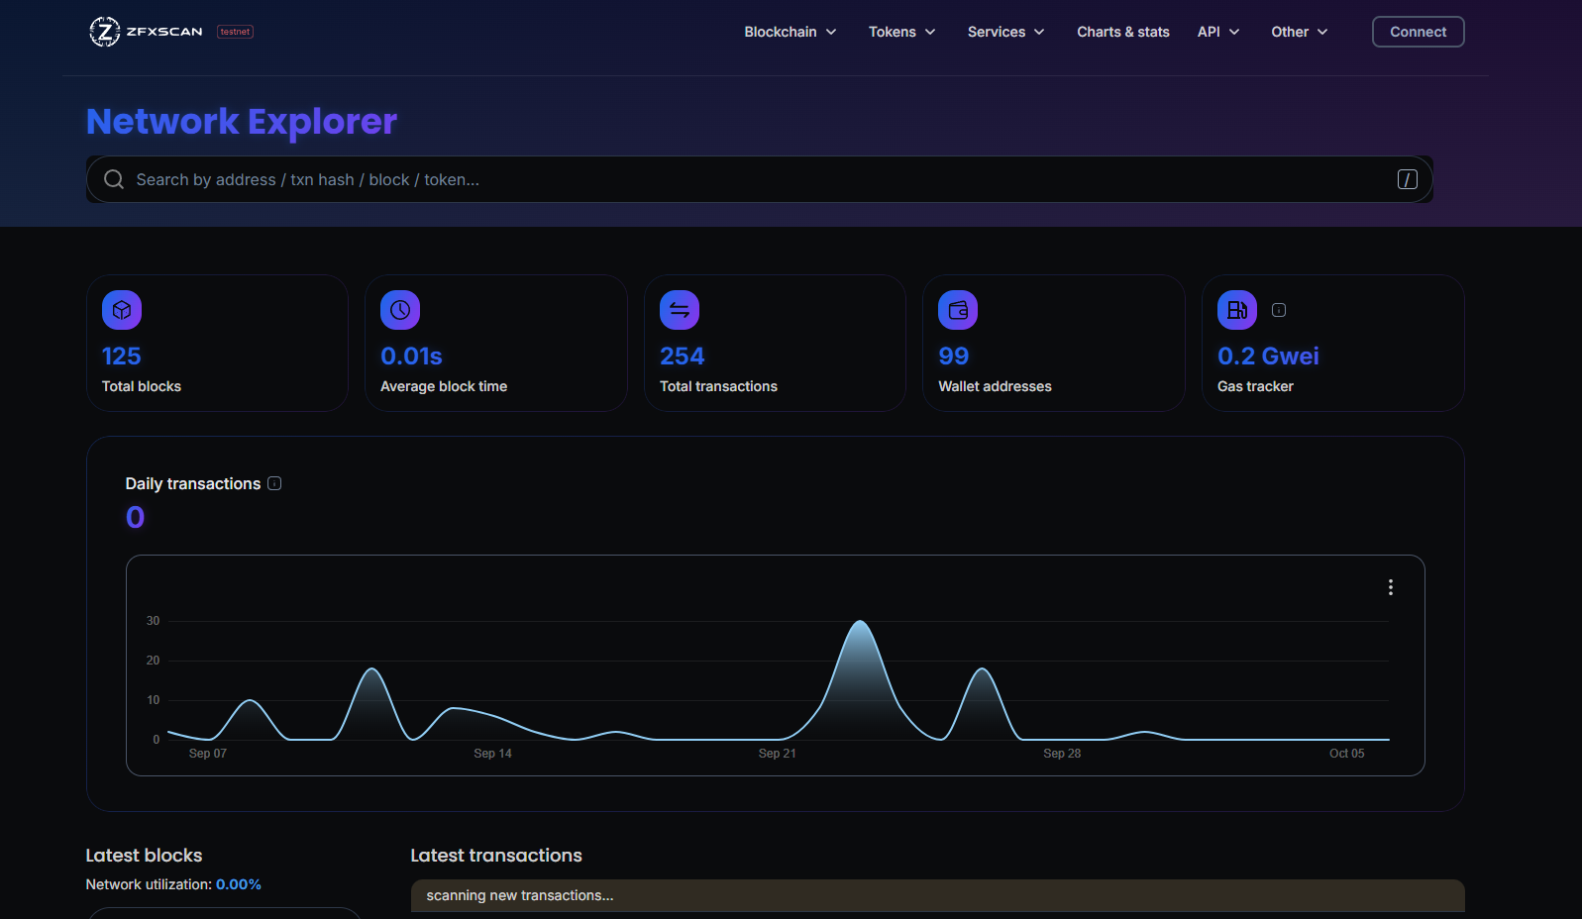This screenshot has height=919, width=1582.
Task: Open Charts & stats page
Action: 1123,32
